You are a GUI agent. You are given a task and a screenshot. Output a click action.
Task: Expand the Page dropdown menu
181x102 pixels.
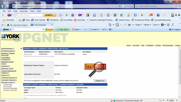click(138, 25)
